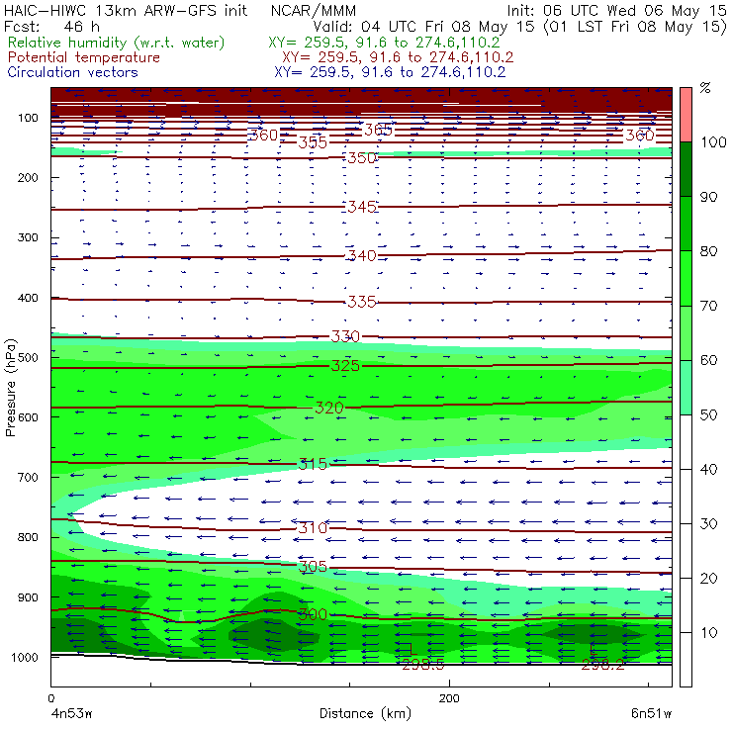Choose the 50–60% aqua colorbar segment
Image resolution: width=732 pixels, height=732 pixels.
686,388
